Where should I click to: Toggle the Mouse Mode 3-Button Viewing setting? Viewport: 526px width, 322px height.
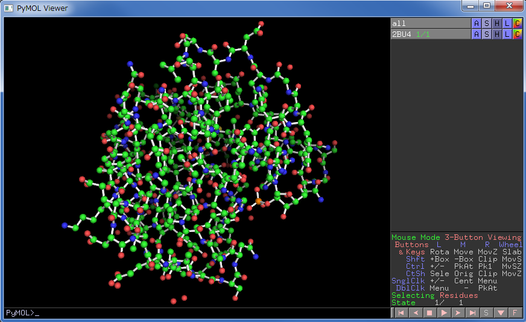456,237
